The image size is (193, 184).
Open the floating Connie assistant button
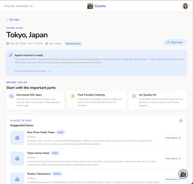[x=183, y=174]
